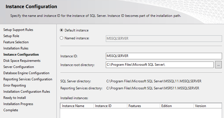
Task: Click the 'Instance root directory:' label
Action: click(x=77, y=65)
